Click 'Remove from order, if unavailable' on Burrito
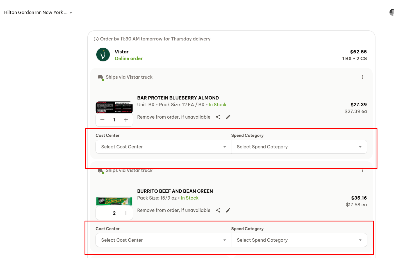Viewport: 394px width, 258px height. (174, 210)
